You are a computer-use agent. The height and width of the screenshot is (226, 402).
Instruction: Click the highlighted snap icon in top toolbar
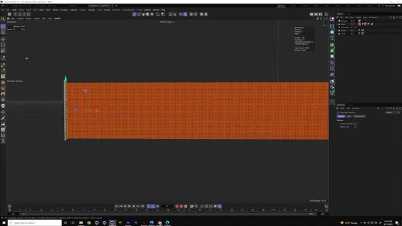pyautogui.click(x=185, y=14)
